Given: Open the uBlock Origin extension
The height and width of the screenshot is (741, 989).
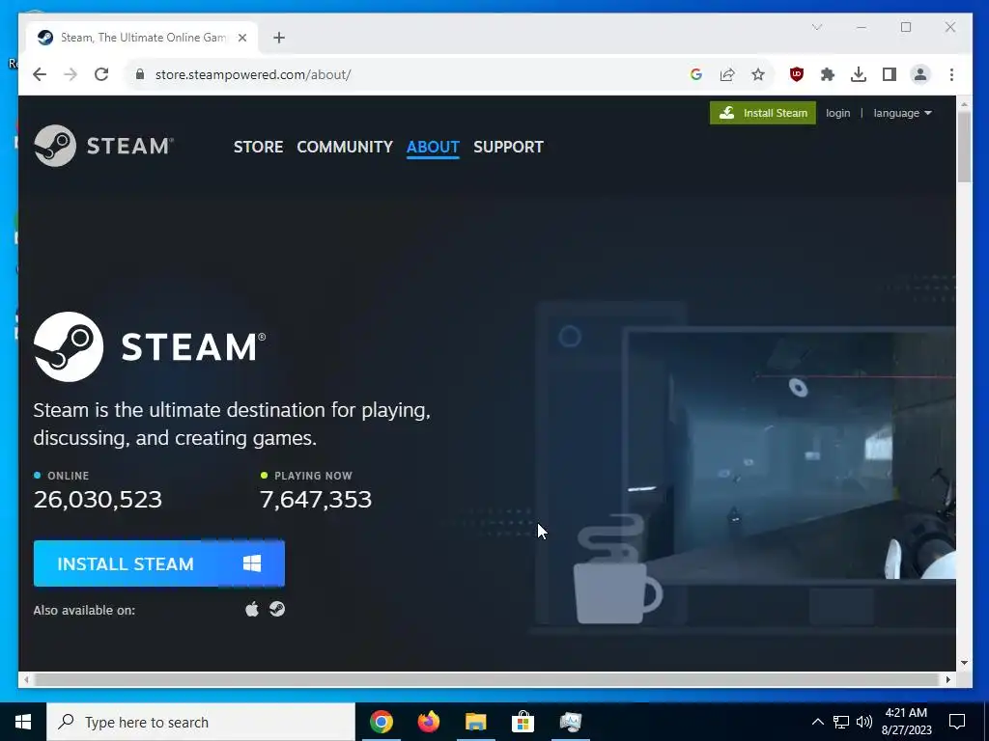Looking at the screenshot, I should [x=797, y=74].
